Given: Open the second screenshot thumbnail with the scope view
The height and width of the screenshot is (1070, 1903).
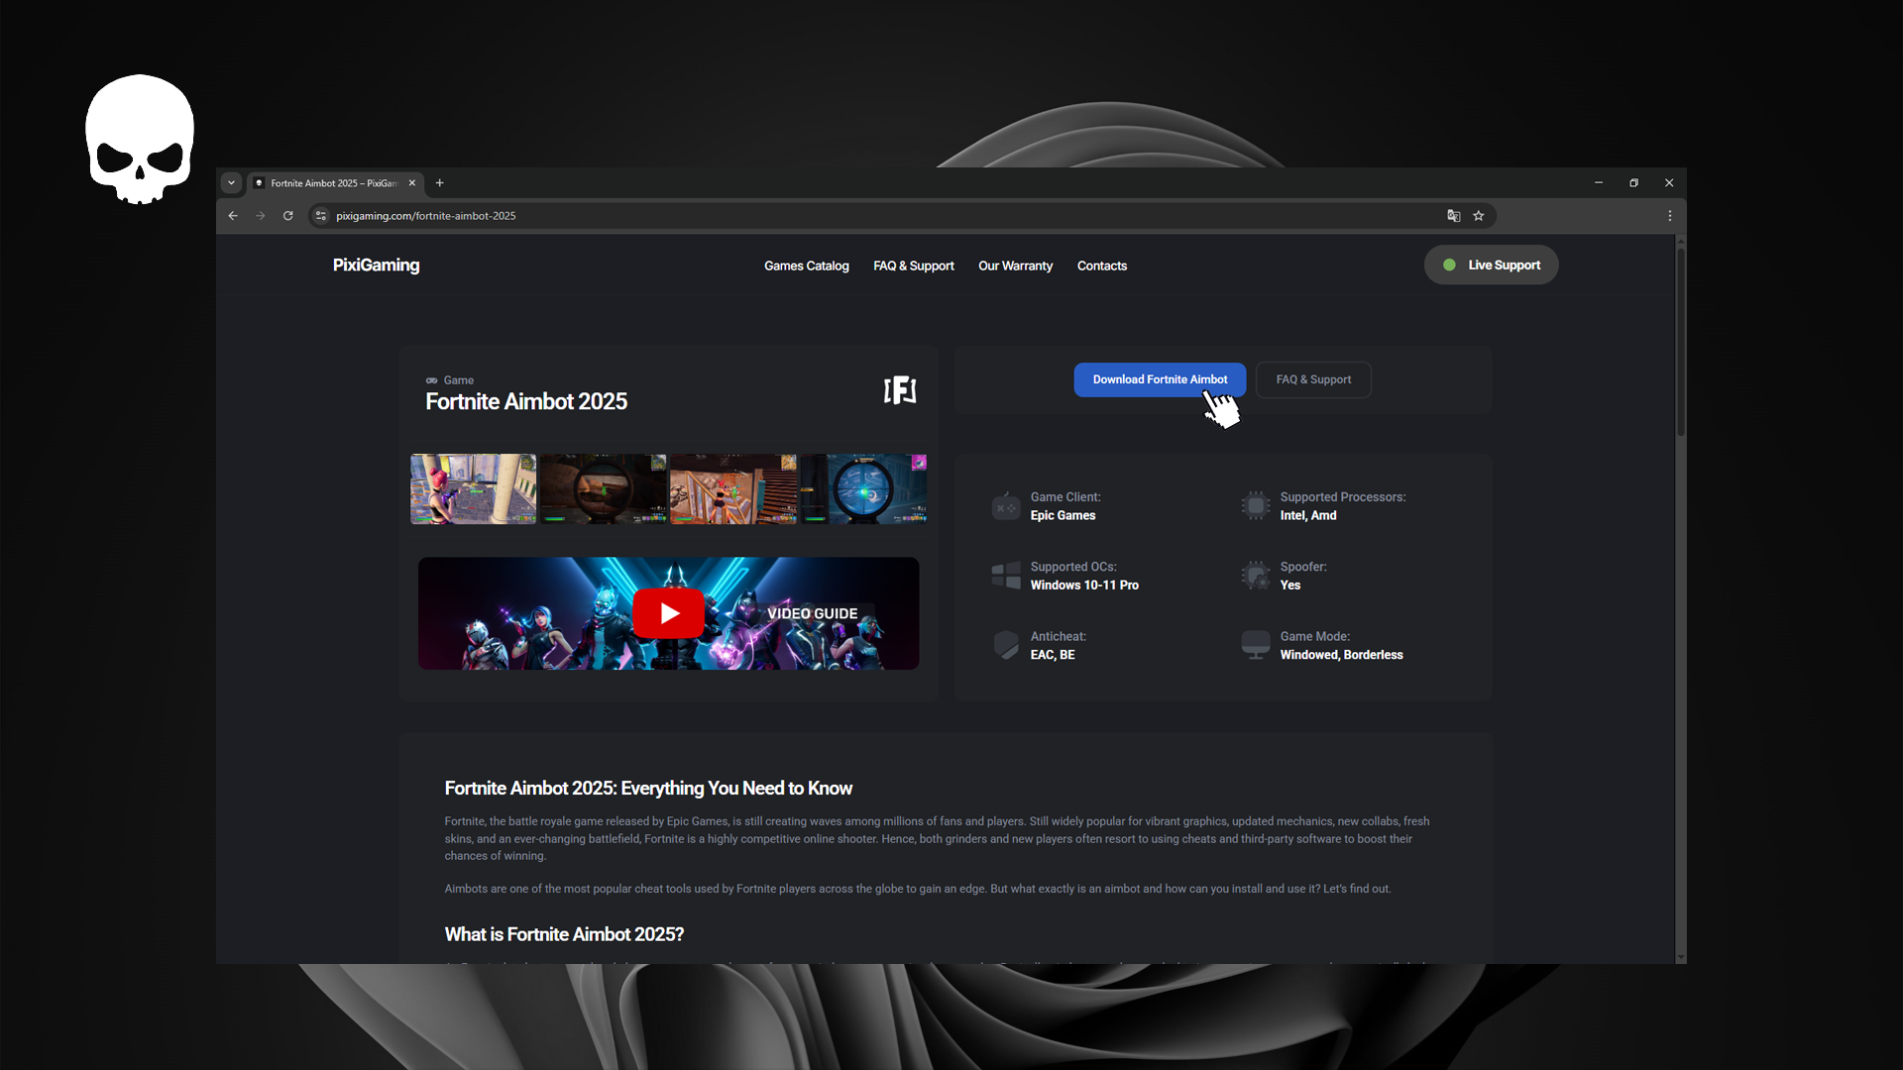Looking at the screenshot, I should 604,489.
